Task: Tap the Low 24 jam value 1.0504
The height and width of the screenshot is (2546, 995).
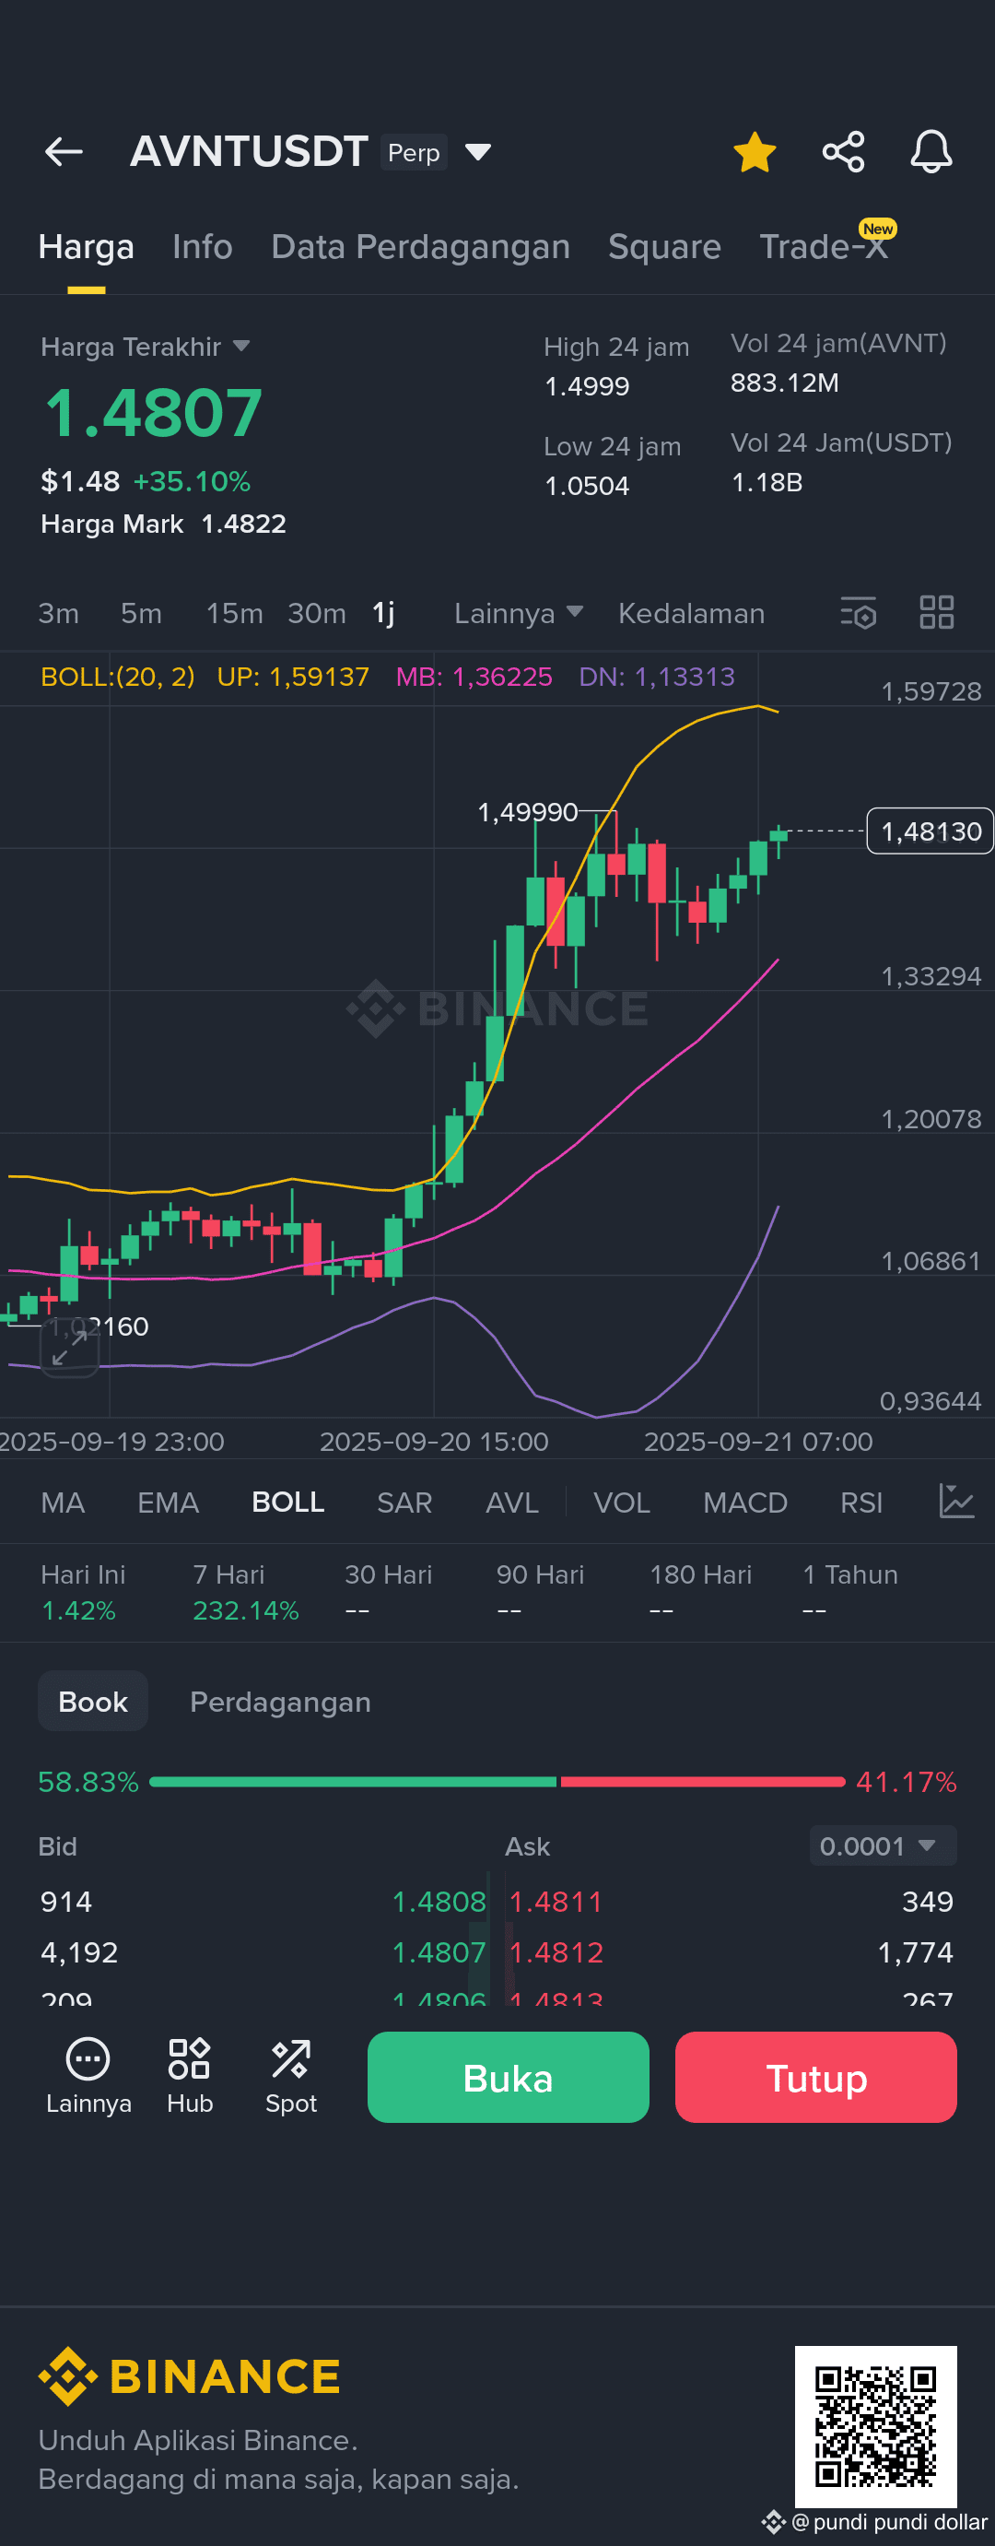Action: 587,487
